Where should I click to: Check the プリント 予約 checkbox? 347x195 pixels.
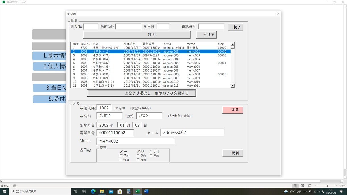tap(151, 156)
